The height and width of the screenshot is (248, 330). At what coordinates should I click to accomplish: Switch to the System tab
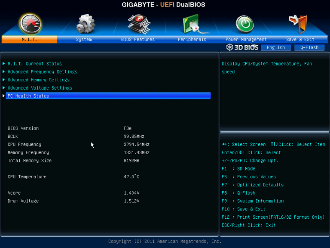84,40
